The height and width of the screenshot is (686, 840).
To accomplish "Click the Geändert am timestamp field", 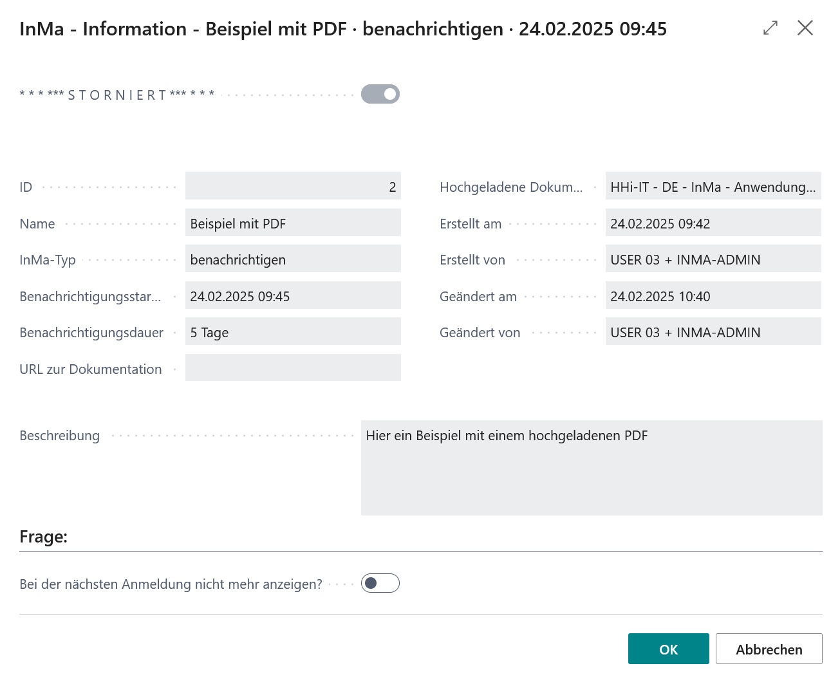I will 713,296.
